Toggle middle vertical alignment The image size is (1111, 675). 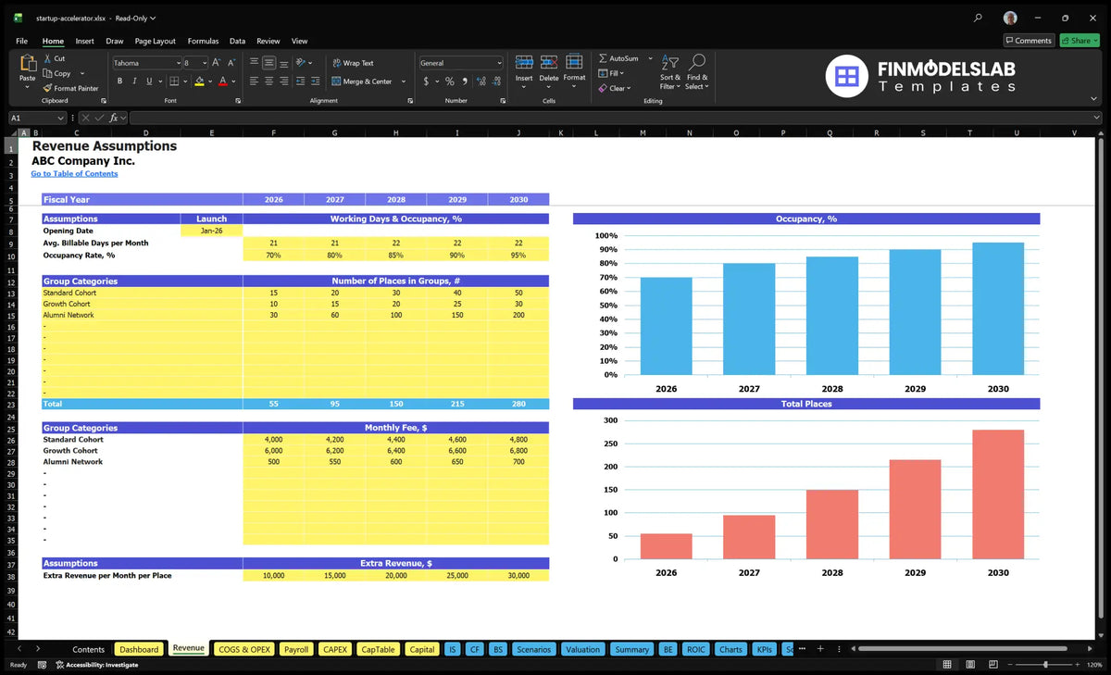(x=268, y=63)
